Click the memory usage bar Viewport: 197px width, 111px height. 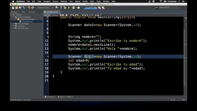click(91, 8)
